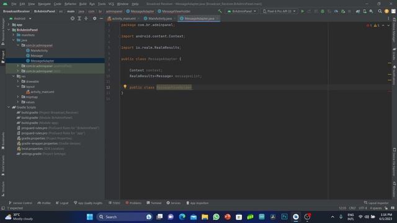Screen dimensions: 397x223
Task: Expand the app module node
Action: (x=9, y=25)
